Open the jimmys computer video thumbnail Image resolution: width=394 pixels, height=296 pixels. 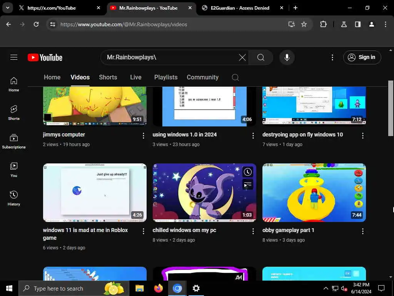pyautogui.click(x=95, y=106)
